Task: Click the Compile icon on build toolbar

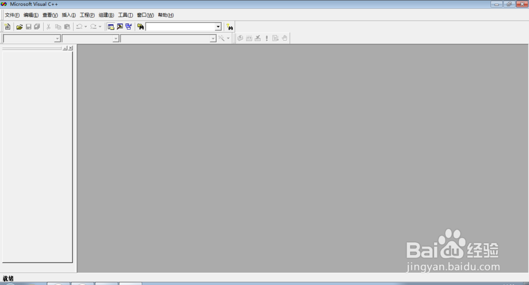Action: click(240, 38)
